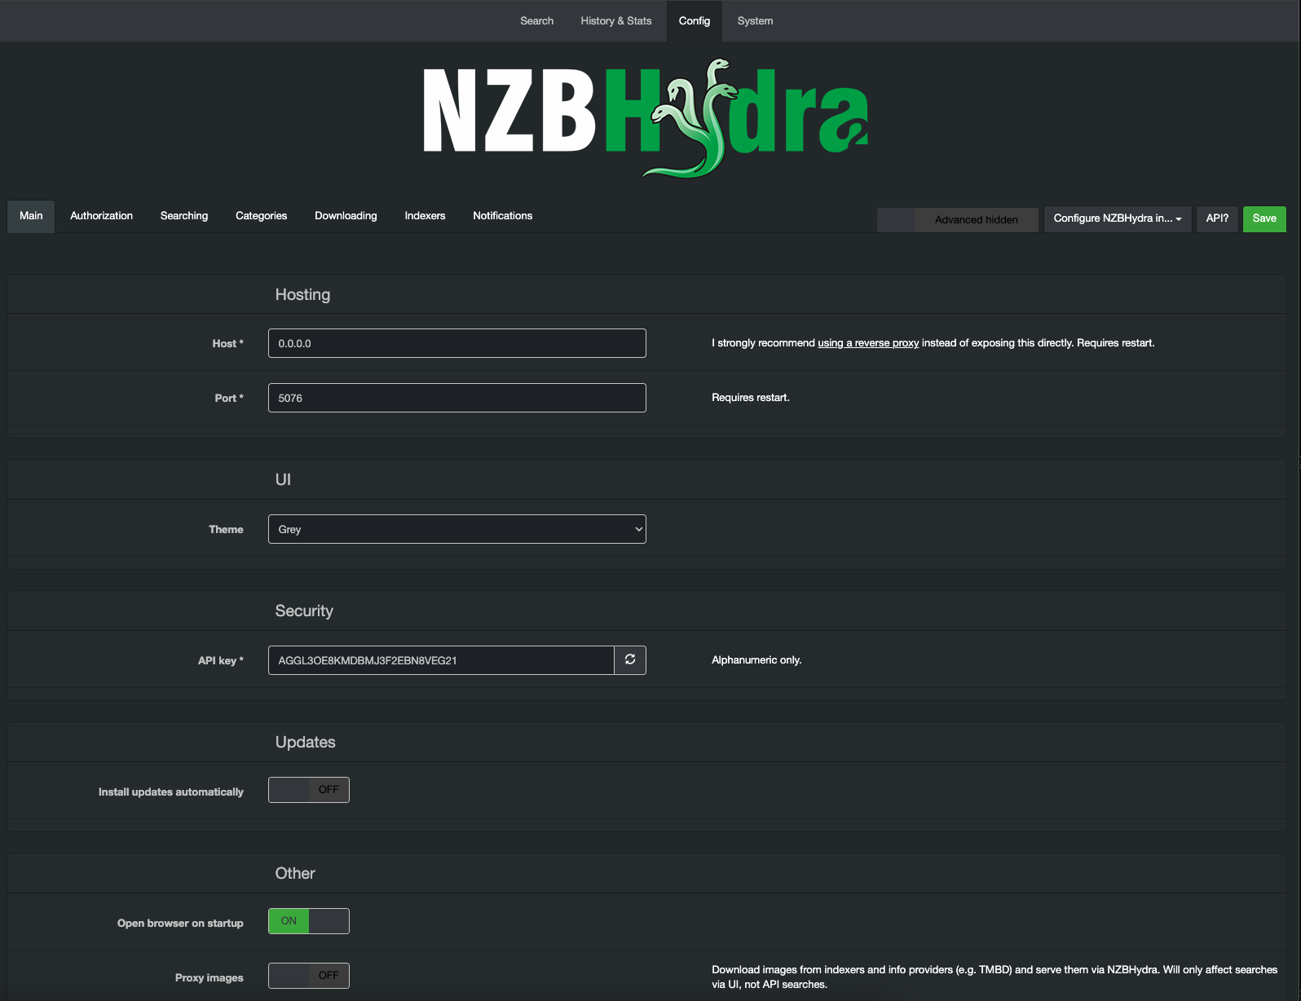This screenshot has height=1001, width=1301.
Task: Switch to the Authorization tab
Action: [x=101, y=216]
